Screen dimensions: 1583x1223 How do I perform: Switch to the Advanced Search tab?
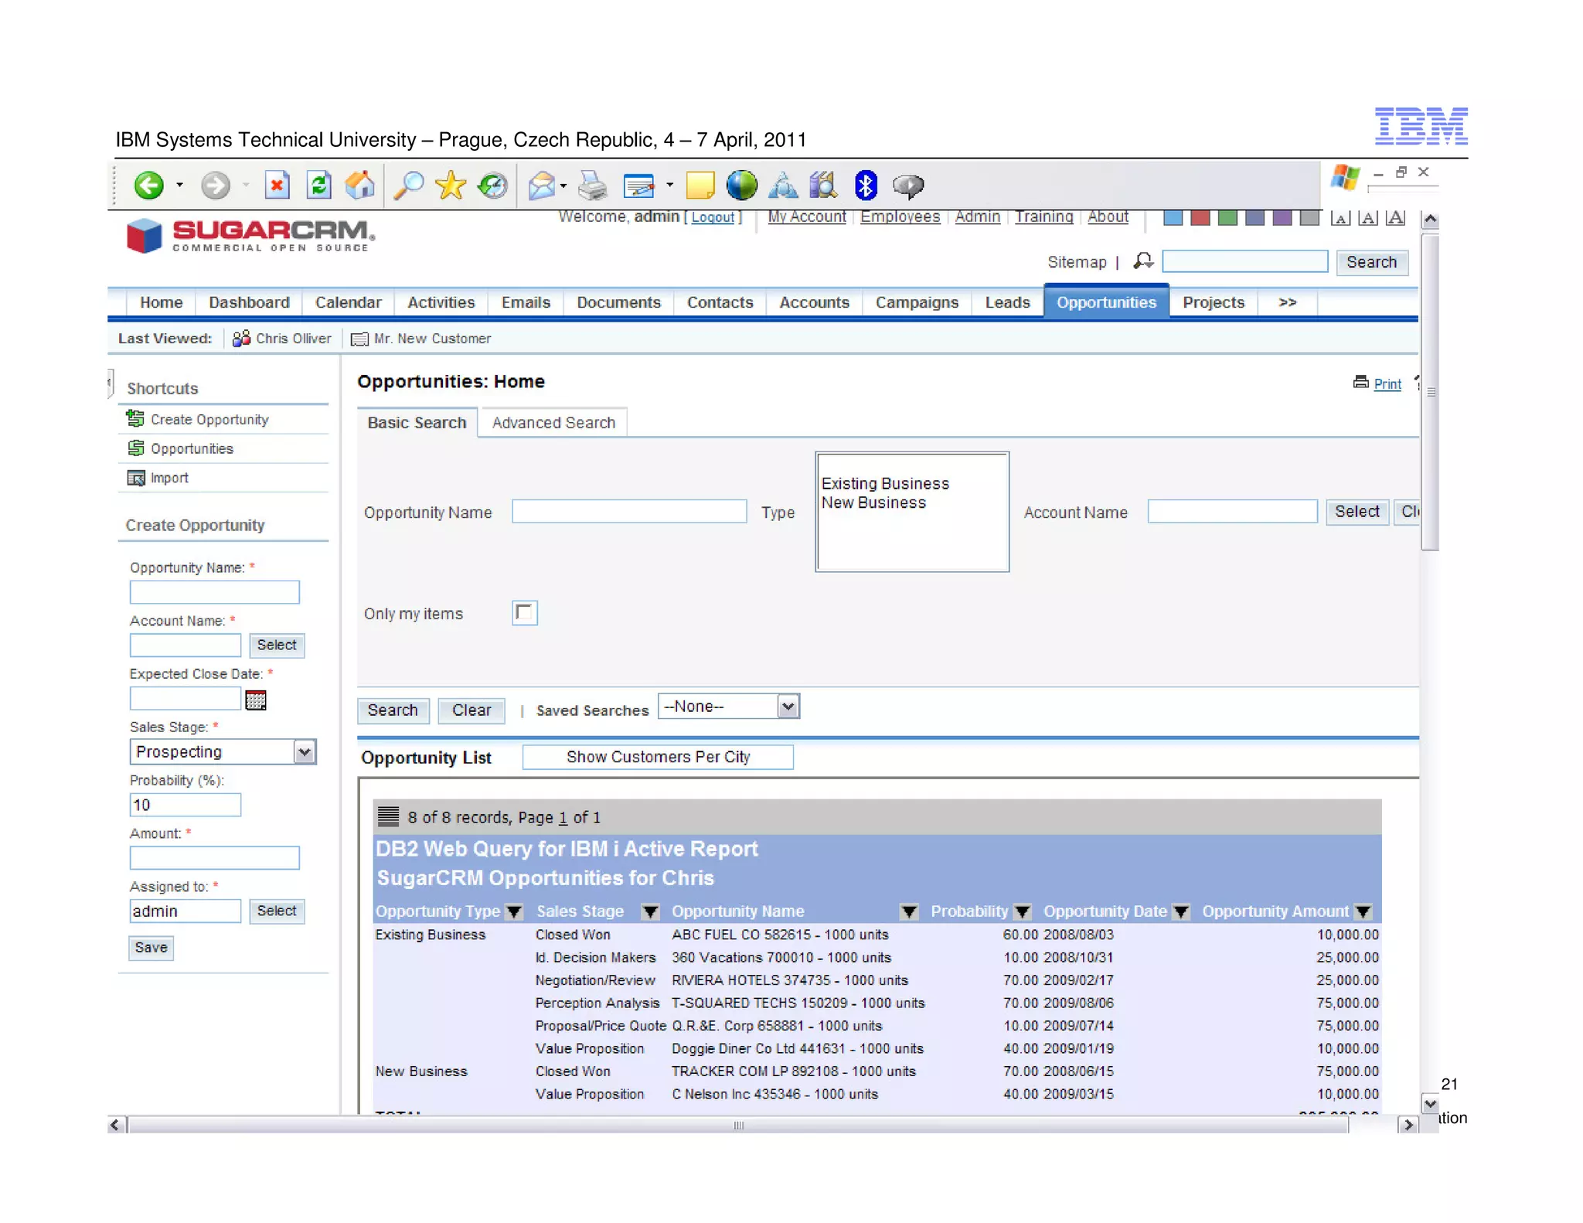(x=553, y=423)
